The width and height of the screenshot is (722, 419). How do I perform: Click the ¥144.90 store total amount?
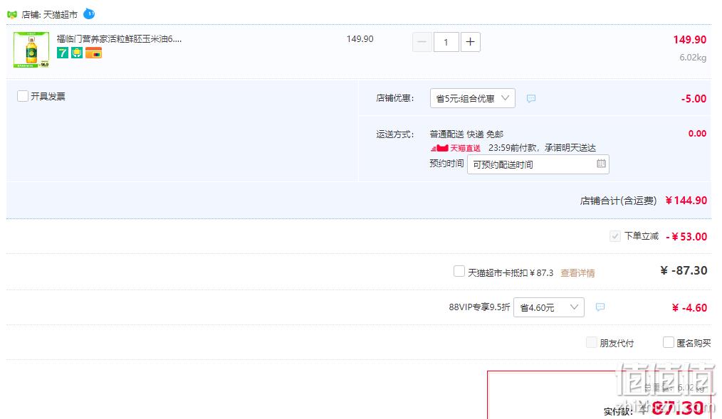point(686,201)
